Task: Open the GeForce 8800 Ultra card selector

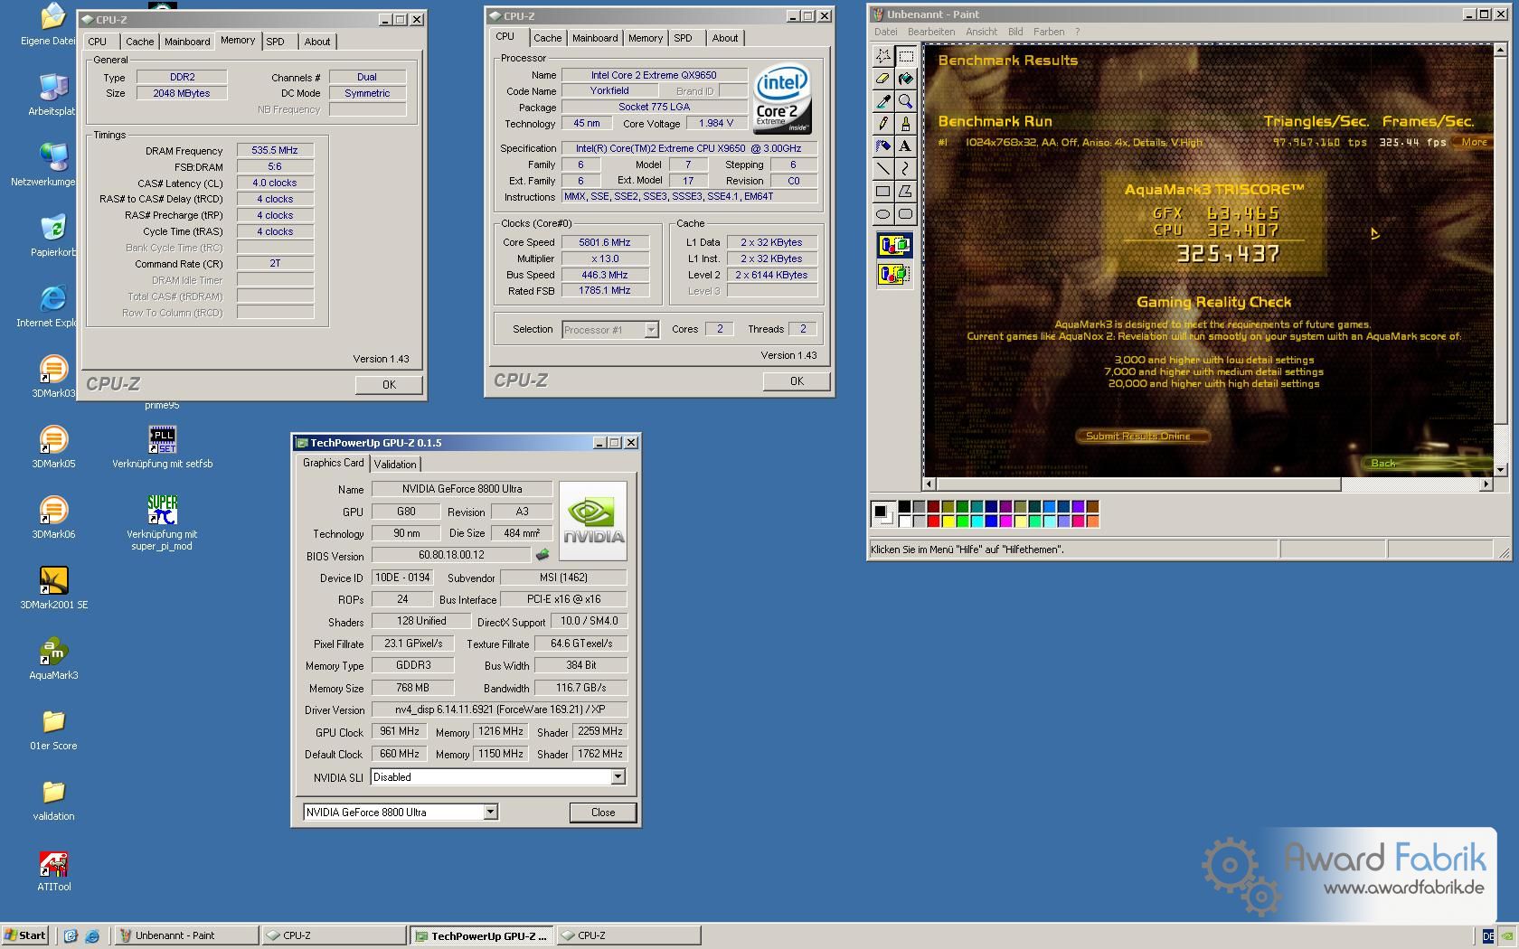Action: click(x=490, y=813)
